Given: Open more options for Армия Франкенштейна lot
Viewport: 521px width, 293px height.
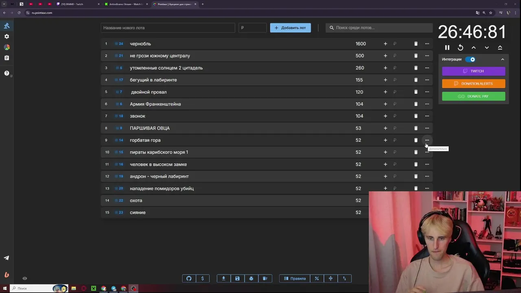Looking at the screenshot, I should [427, 104].
